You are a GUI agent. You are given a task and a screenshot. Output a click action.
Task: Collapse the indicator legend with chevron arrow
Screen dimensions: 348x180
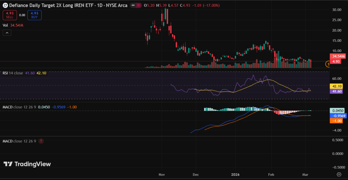click(x=7, y=33)
